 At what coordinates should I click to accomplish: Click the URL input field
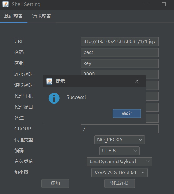(x=119, y=41)
